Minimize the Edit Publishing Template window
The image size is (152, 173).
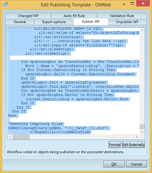coord(124,4)
